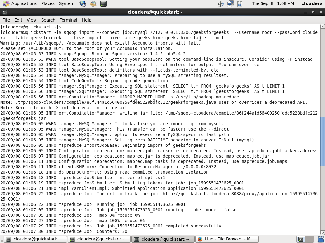Click 'Setting zero DATETIME behavior' line
Image resolution: width=325 pixels, height=243 pixels.
pyautogui.click(x=127, y=140)
